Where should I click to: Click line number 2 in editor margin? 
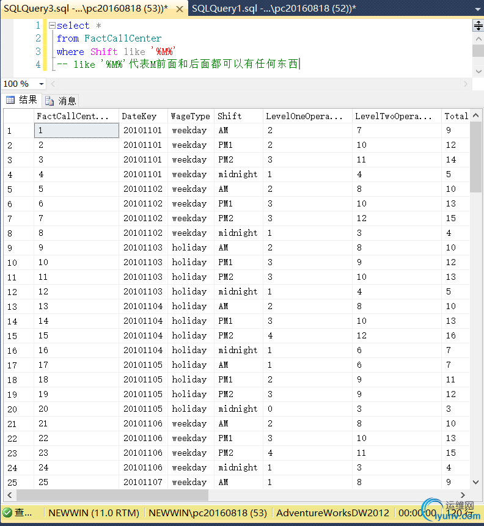(38, 38)
